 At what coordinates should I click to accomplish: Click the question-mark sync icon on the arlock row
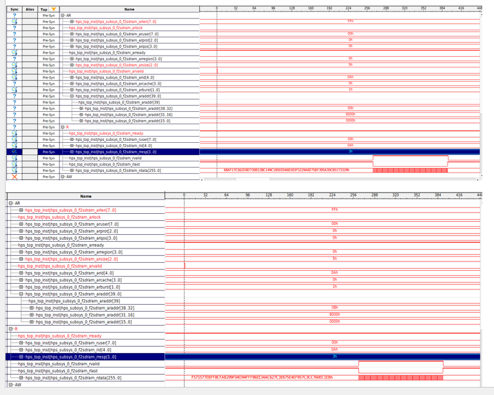14,28
